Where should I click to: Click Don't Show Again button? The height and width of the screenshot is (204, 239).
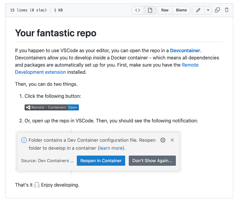point(152,160)
